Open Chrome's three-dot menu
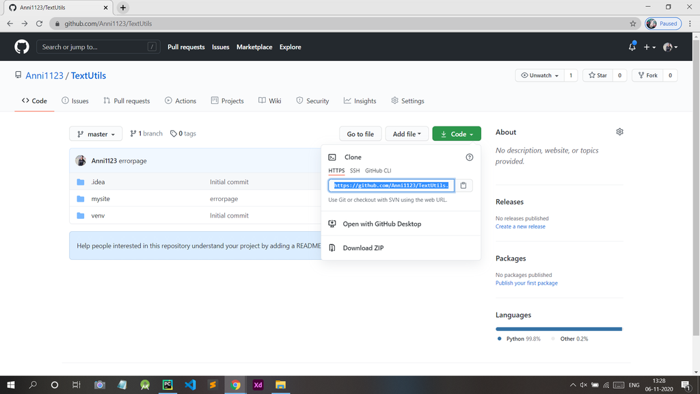Image resolution: width=700 pixels, height=394 pixels. [690, 24]
